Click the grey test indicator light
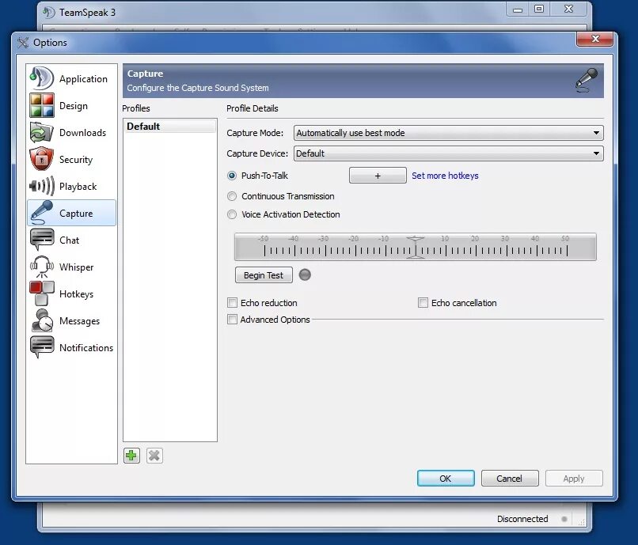 pyautogui.click(x=305, y=275)
